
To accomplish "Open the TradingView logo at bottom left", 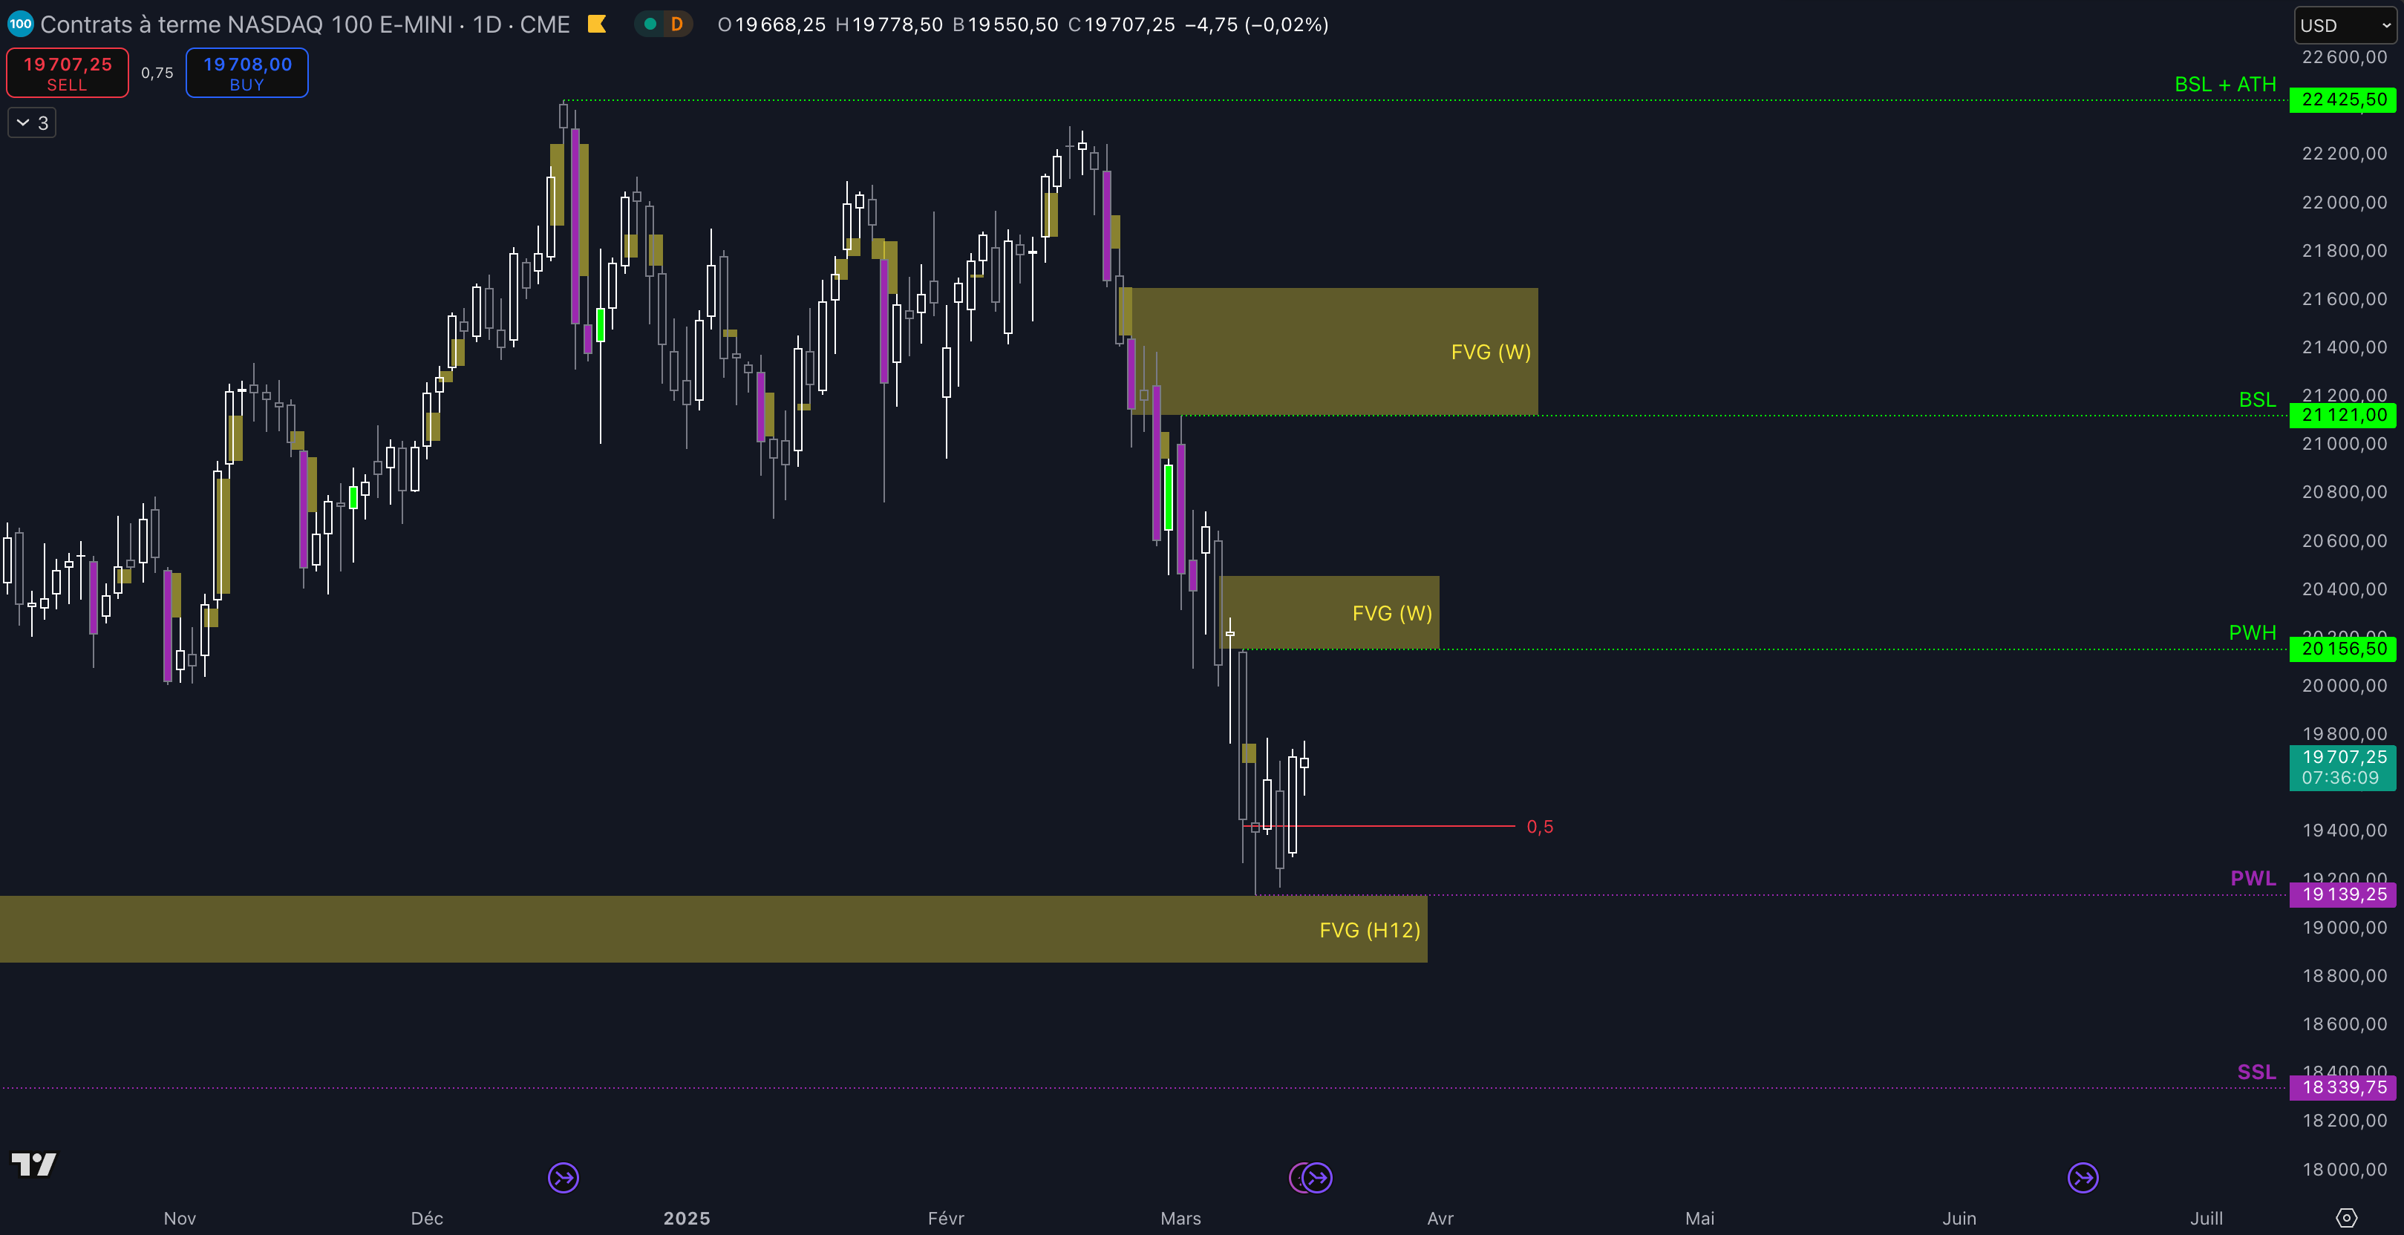I will click(33, 1163).
